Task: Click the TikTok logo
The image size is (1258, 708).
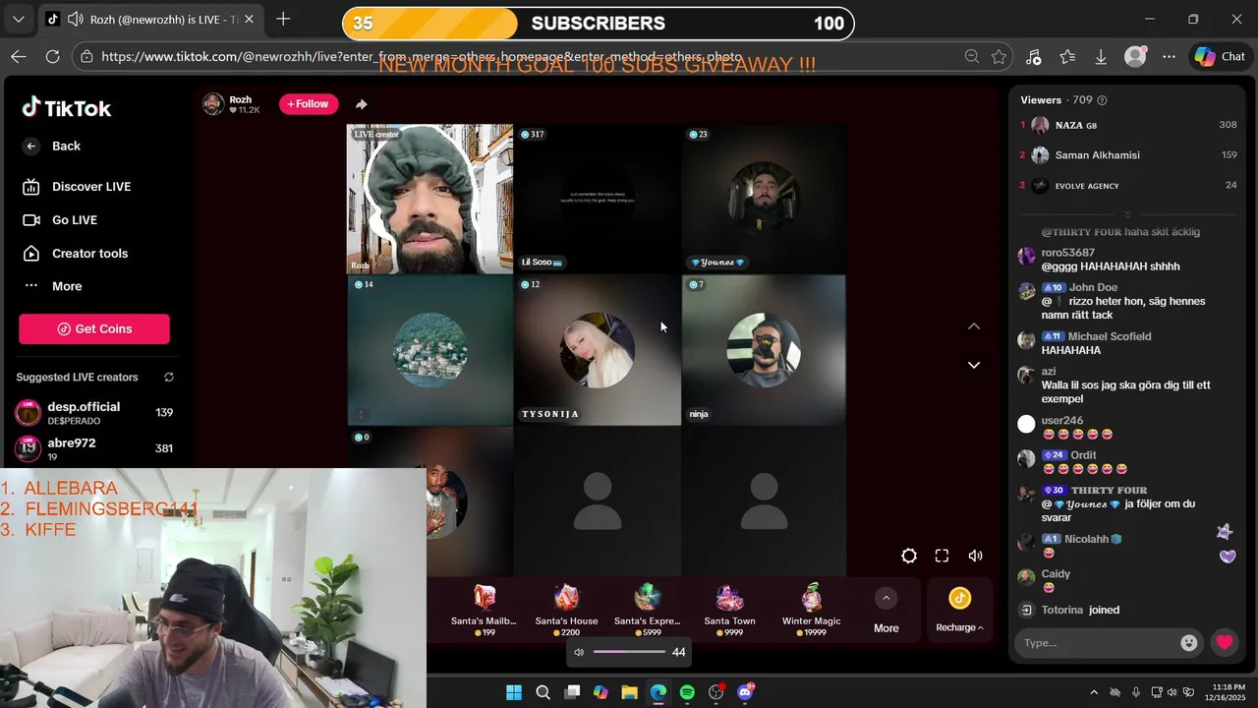Action: (67, 107)
